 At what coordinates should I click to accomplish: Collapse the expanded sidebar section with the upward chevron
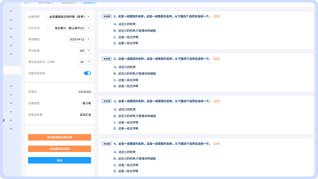click(x=11, y=54)
